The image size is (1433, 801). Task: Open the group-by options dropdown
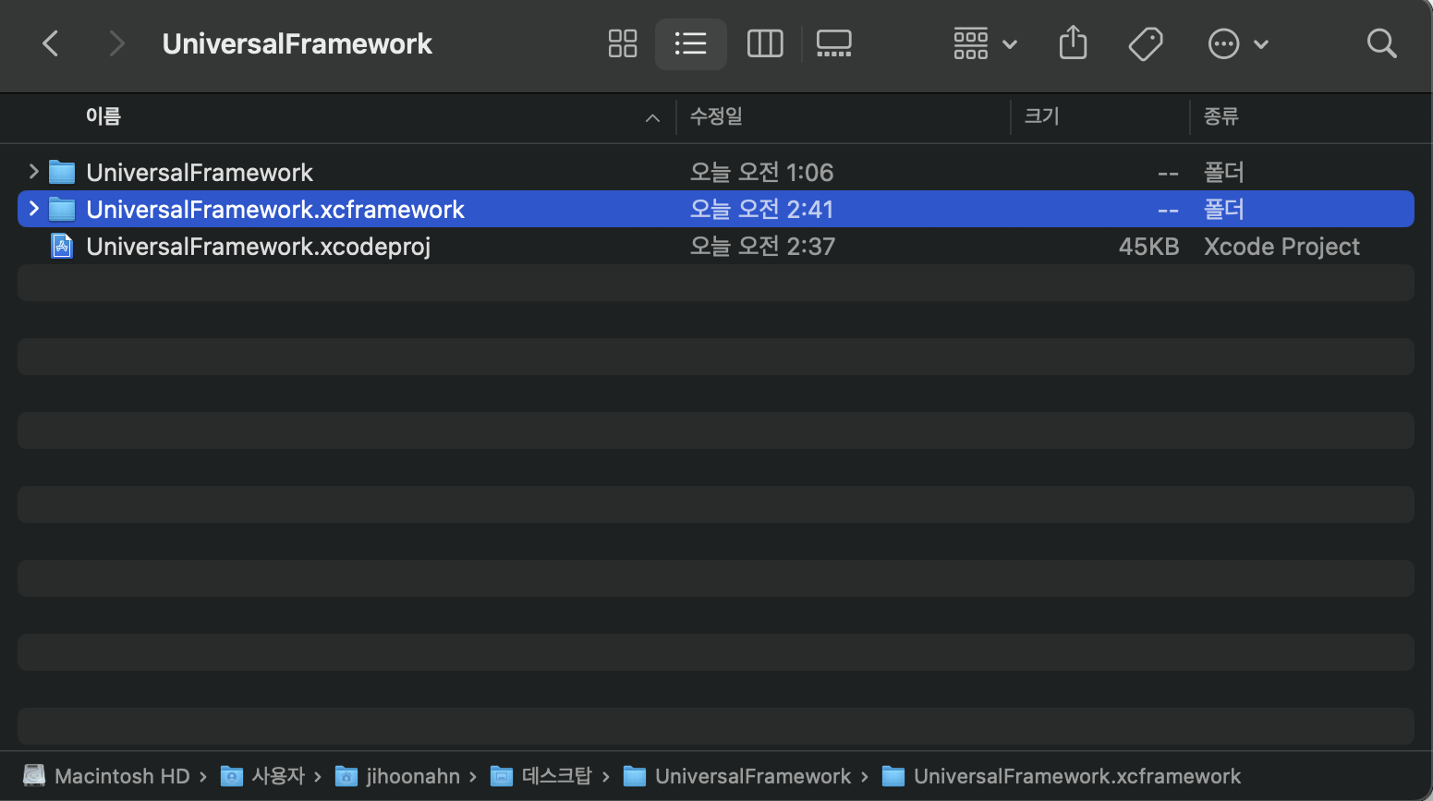pos(985,43)
